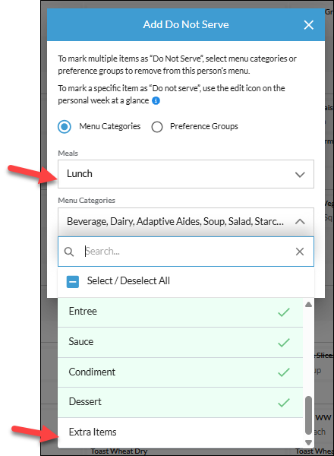Click the green checkmark beside Dessert
Image resolution: width=334 pixels, height=456 pixels.
(x=284, y=403)
